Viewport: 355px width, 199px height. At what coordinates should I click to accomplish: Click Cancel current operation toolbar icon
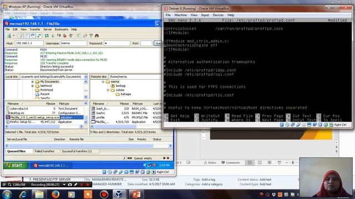pyautogui.click(x=59, y=35)
